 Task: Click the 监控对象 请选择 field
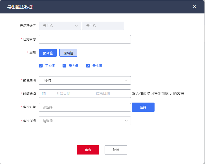[85, 107]
